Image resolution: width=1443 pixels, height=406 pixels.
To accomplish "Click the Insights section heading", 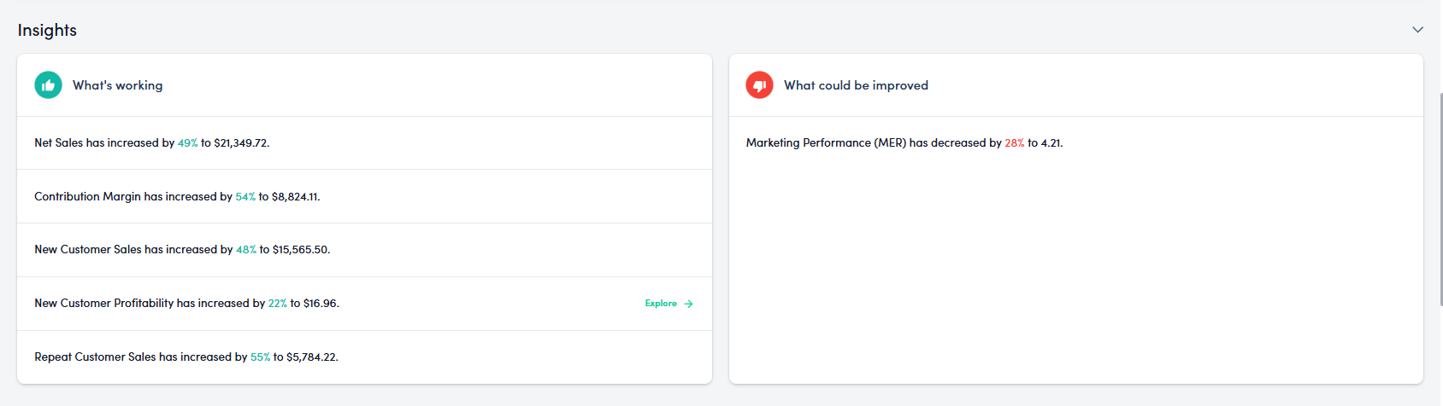I will (47, 30).
